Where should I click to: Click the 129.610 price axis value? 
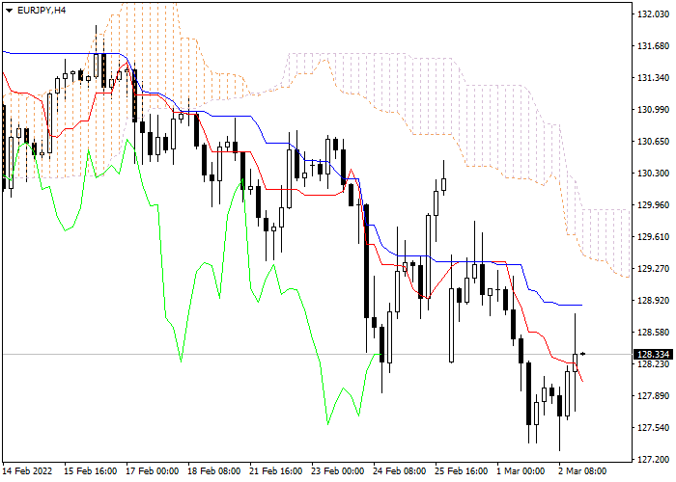pos(653,237)
